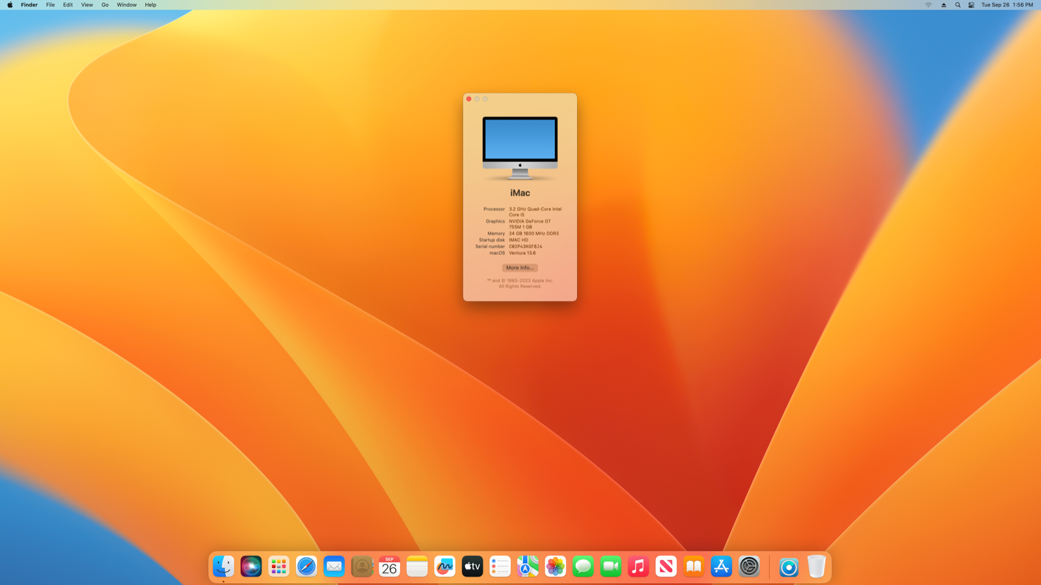This screenshot has width=1041, height=585.
Task: Open Reminders app in Dock
Action: 500,567
